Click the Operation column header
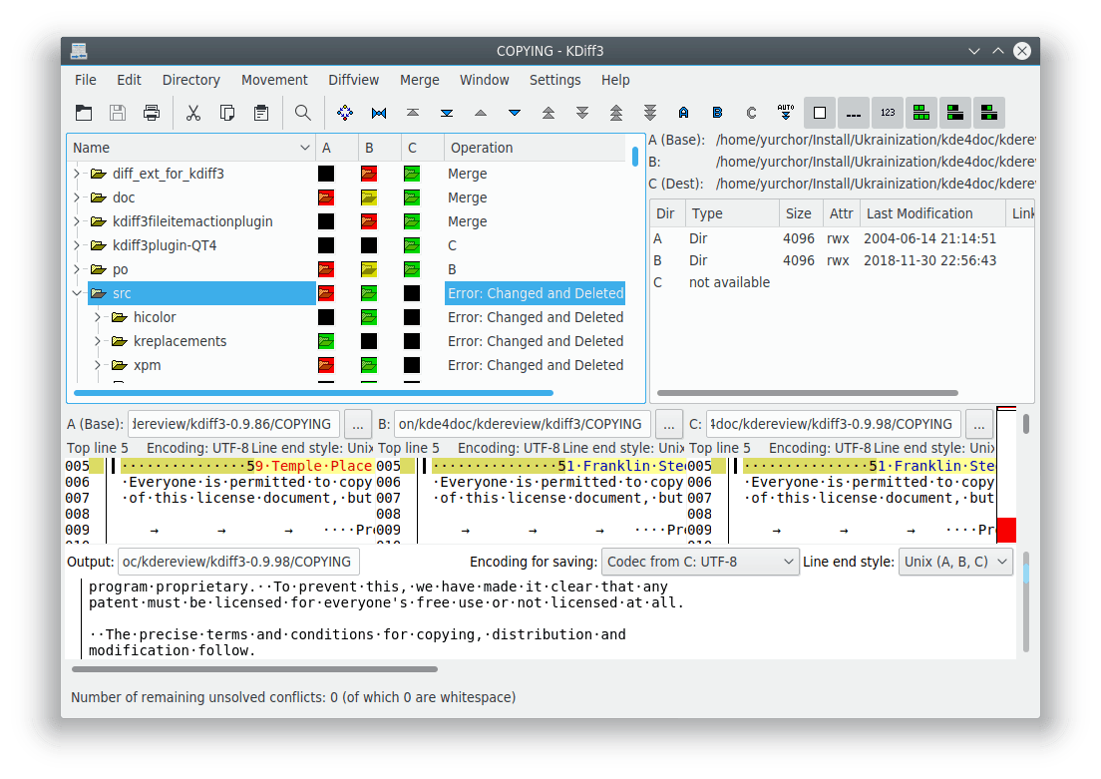The image size is (1101, 779). 535,148
